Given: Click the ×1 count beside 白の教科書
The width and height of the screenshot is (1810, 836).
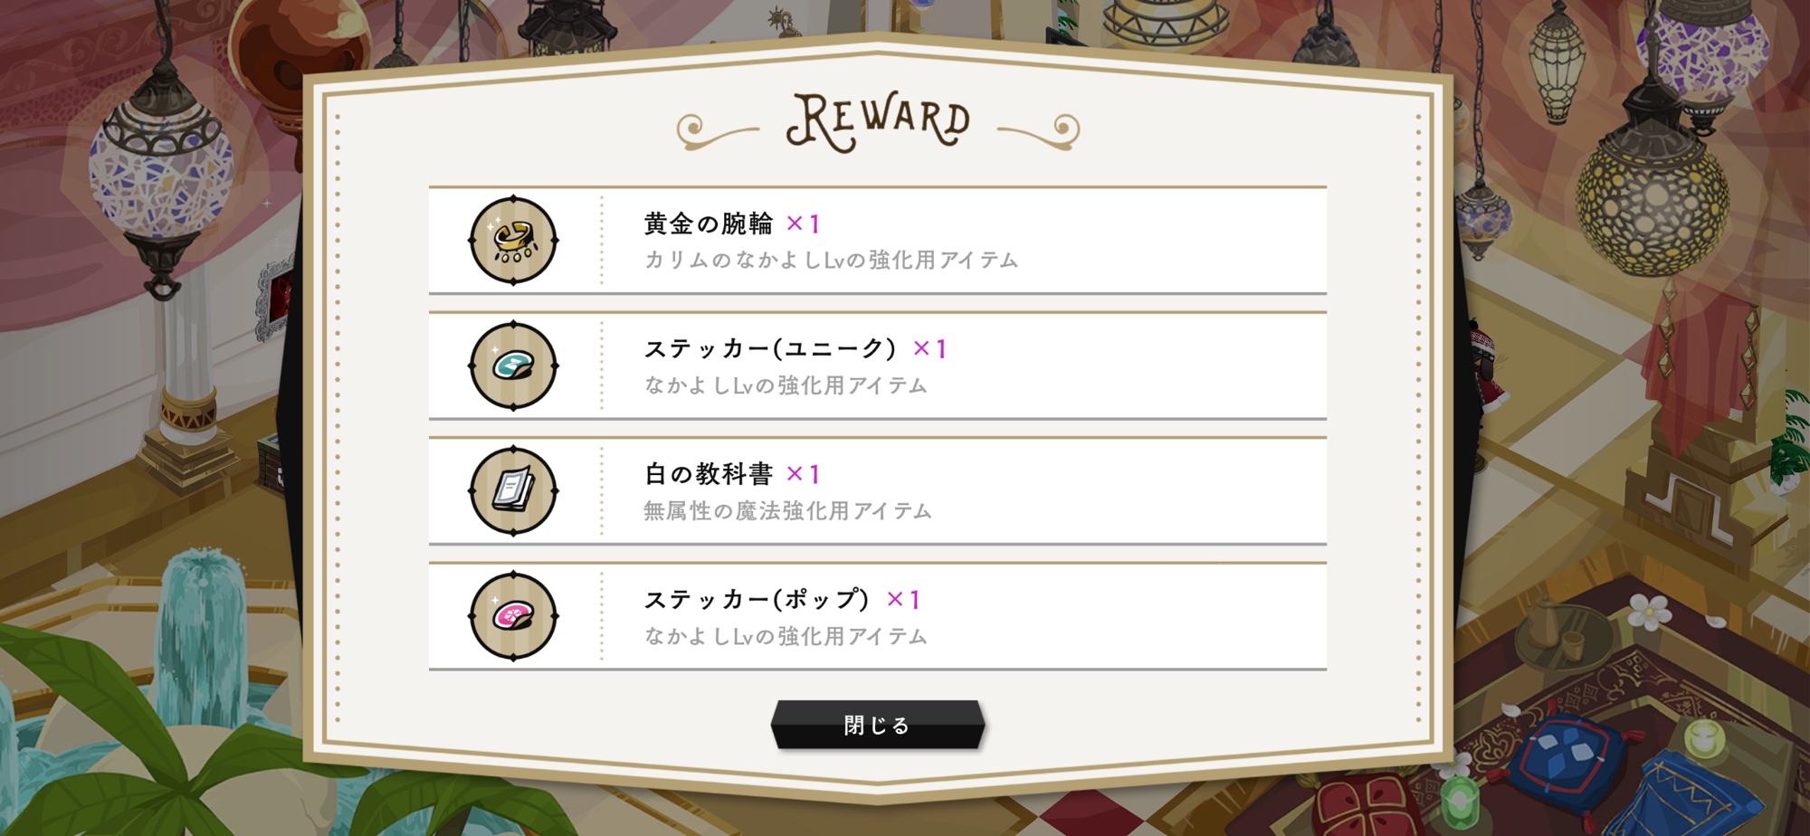Looking at the screenshot, I should (x=803, y=474).
